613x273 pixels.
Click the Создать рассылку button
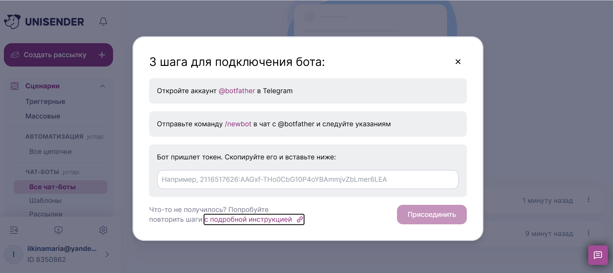58,55
